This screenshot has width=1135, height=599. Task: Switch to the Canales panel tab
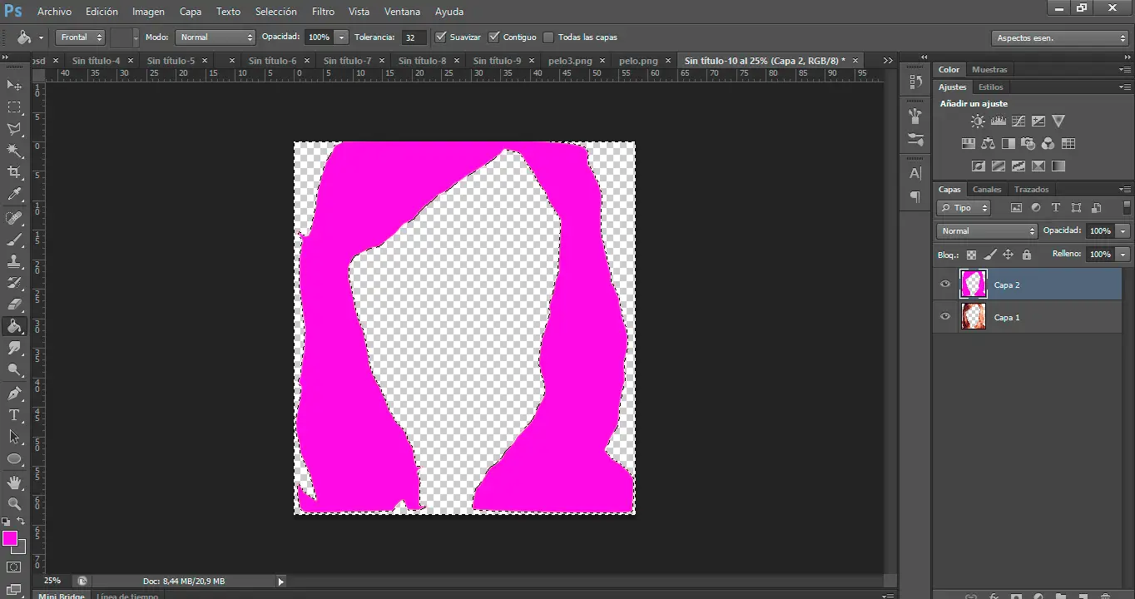(x=987, y=190)
